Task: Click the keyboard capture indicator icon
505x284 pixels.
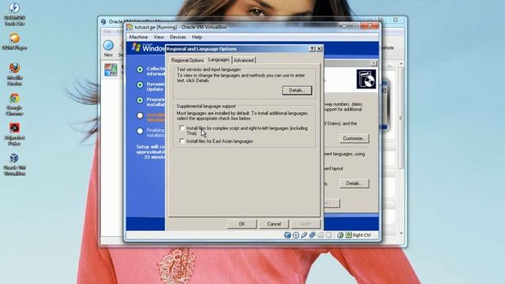Action: (349, 235)
